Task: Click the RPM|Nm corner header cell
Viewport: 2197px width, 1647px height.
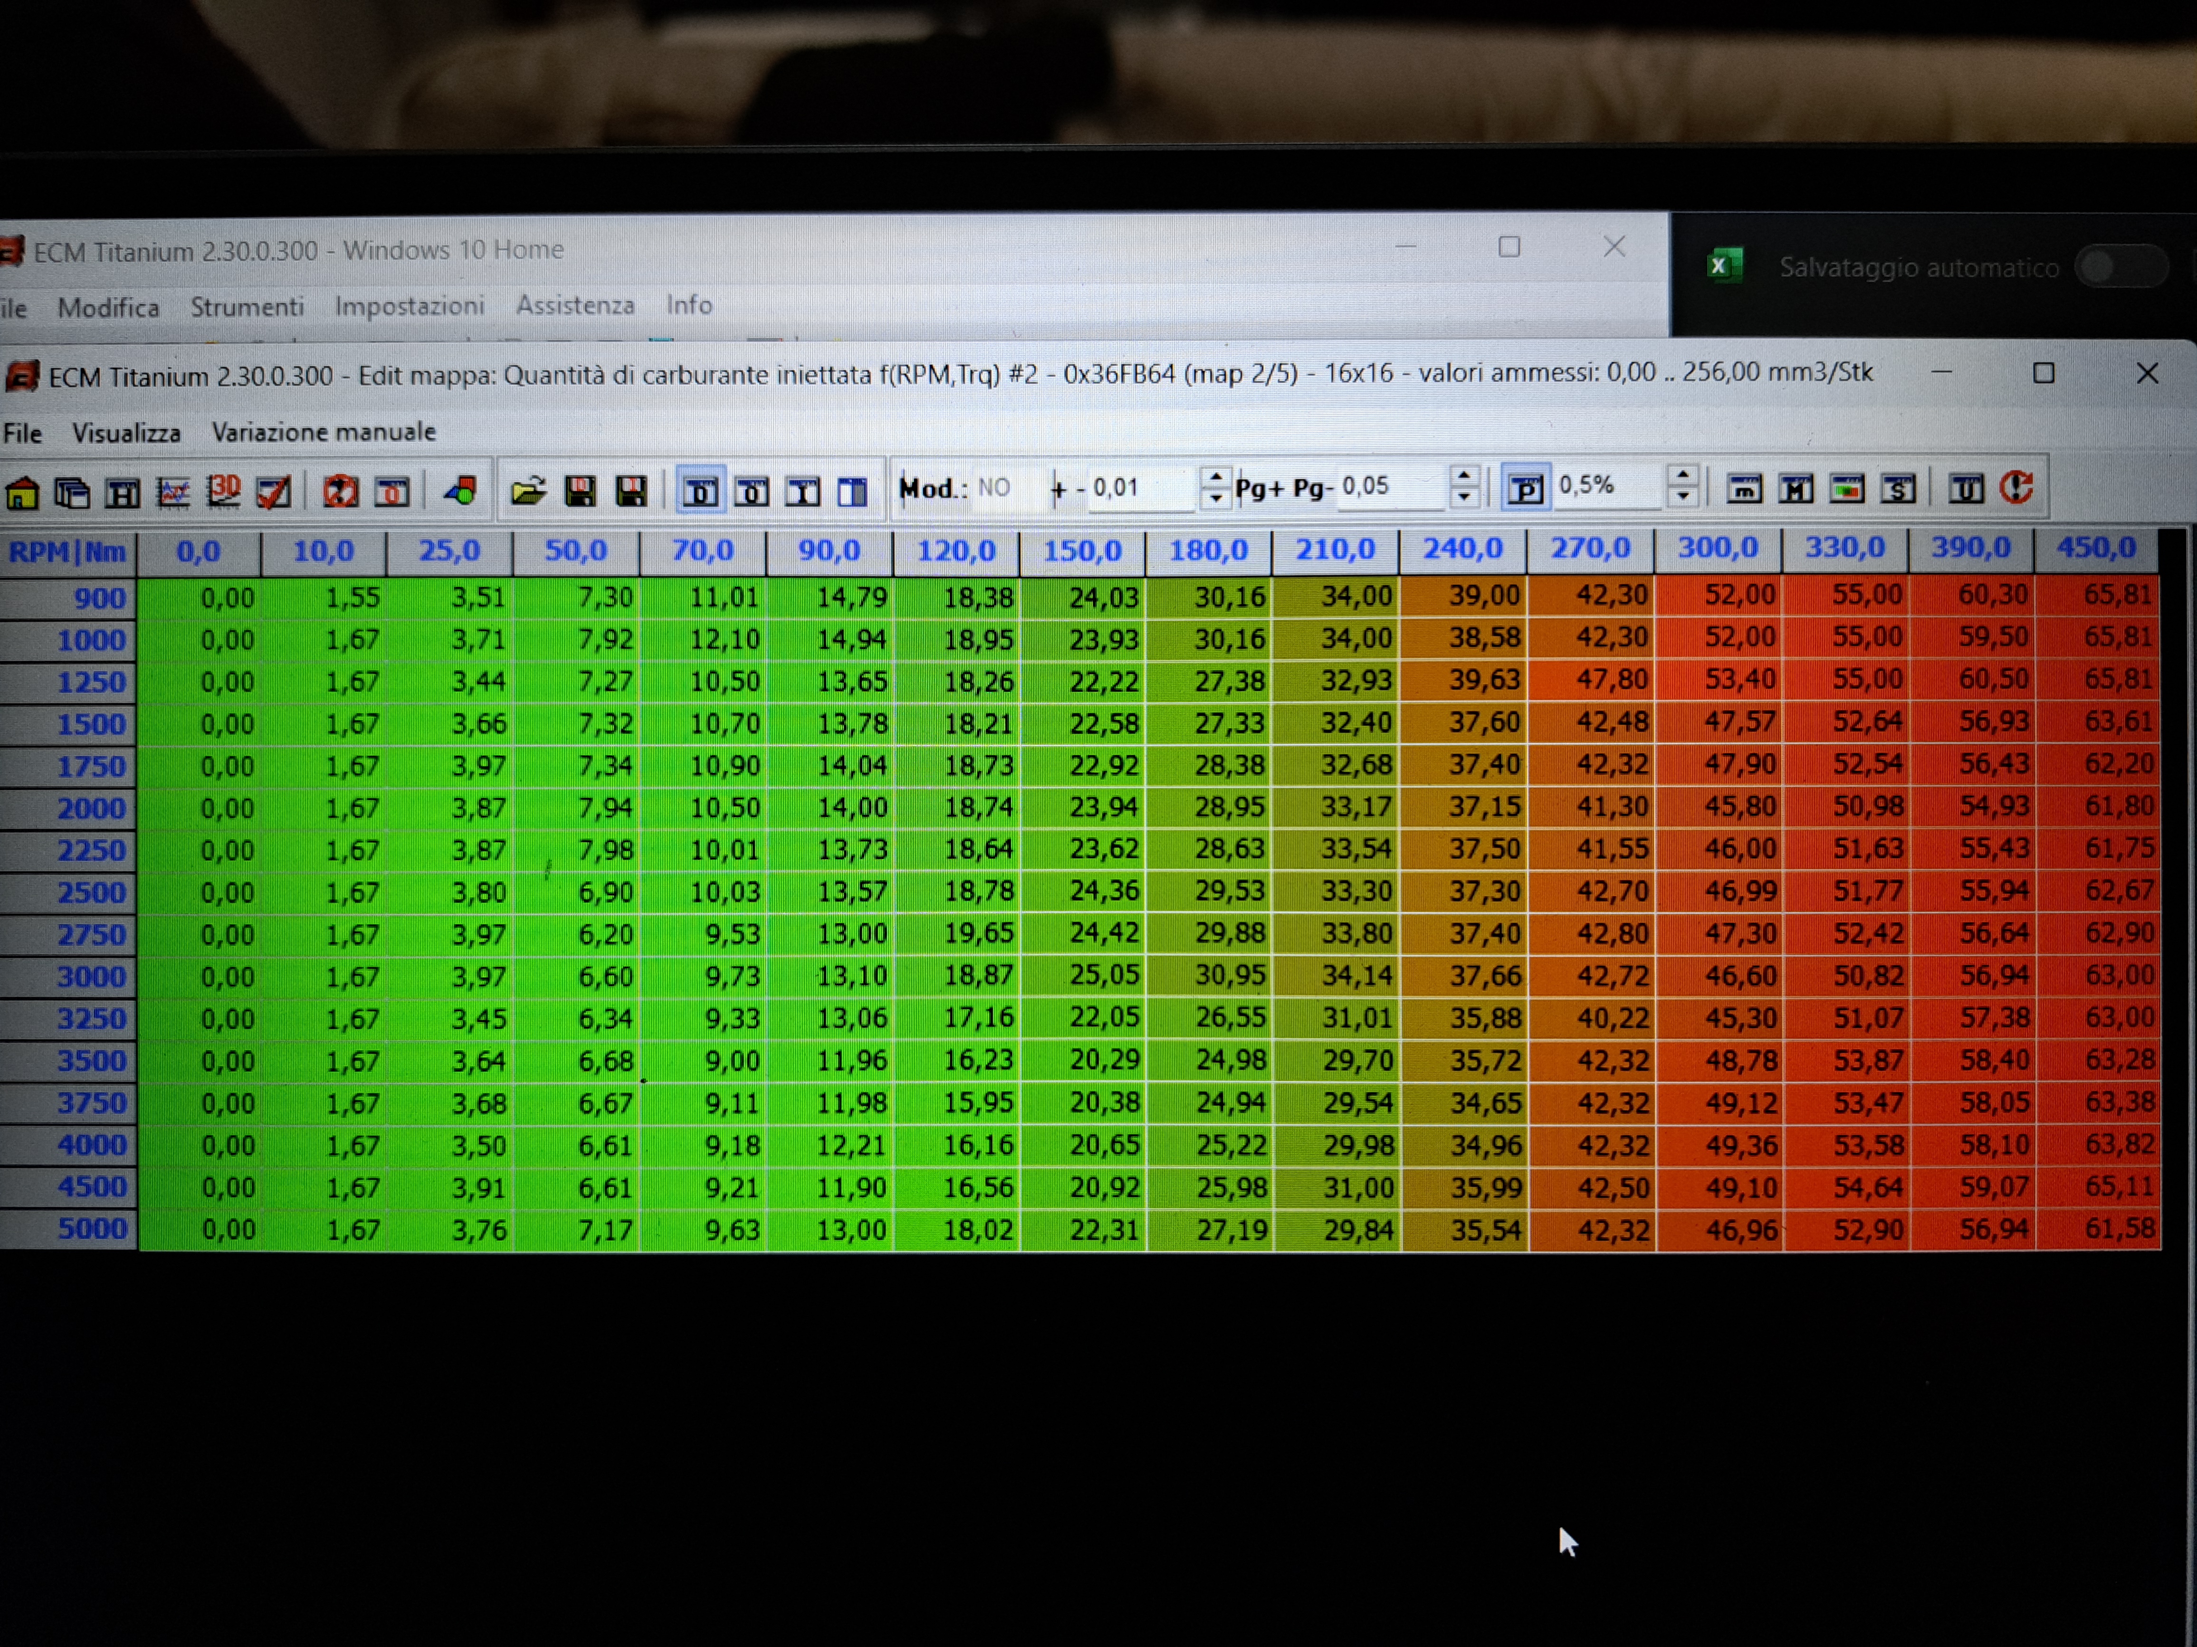Action: [67, 552]
